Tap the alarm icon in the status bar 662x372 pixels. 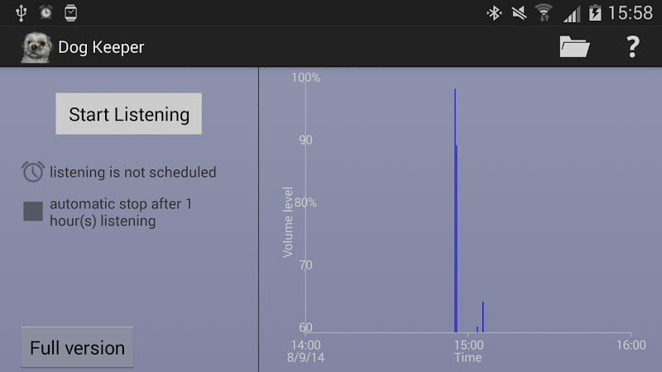(x=46, y=12)
